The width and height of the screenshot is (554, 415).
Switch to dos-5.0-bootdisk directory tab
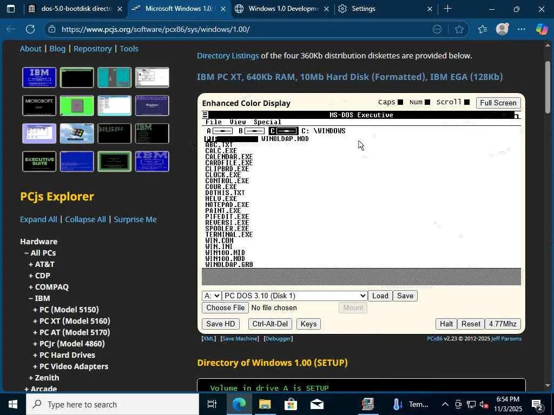click(x=76, y=9)
